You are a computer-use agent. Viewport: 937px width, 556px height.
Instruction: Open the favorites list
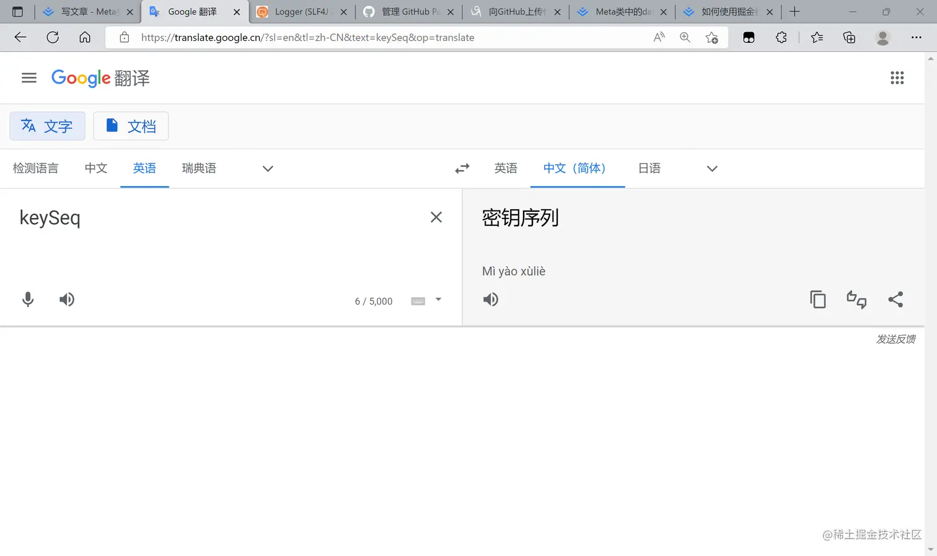[817, 38]
